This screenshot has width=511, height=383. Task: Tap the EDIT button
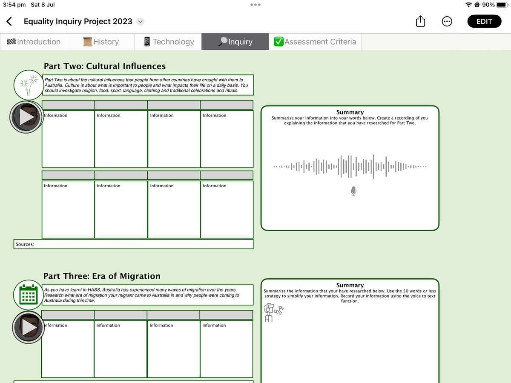484,21
